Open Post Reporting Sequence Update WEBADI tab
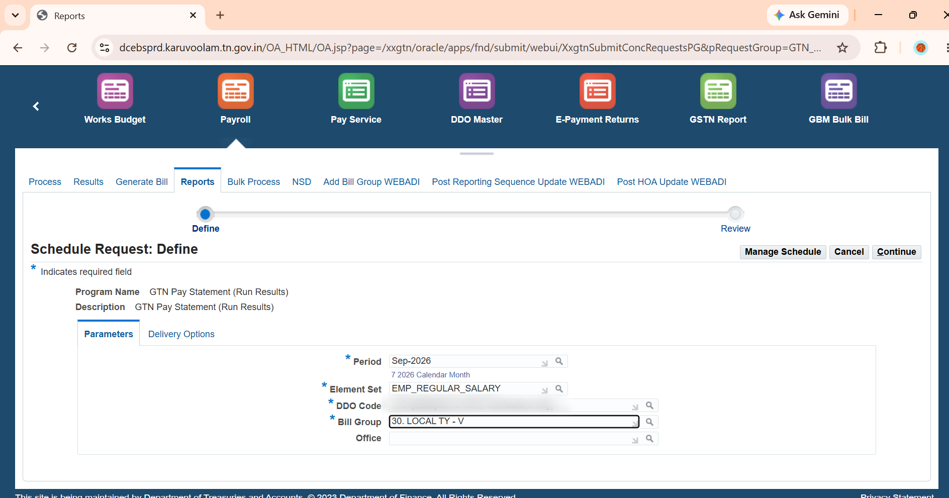Screen dimensions: 949x498 518,182
